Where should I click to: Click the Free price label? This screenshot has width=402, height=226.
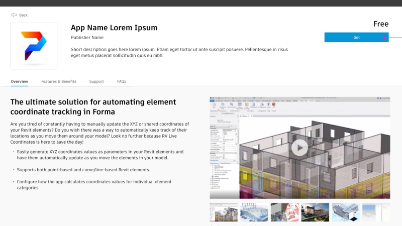tap(381, 24)
